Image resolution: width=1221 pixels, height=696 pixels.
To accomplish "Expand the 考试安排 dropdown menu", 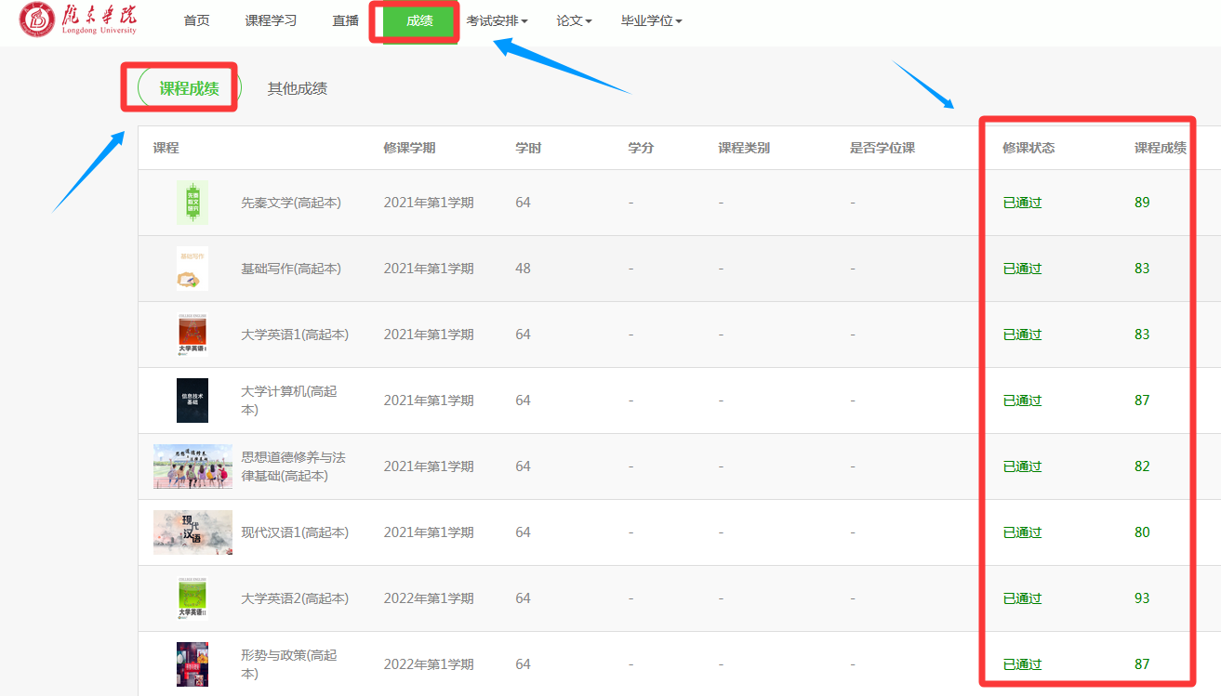I will point(497,20).
